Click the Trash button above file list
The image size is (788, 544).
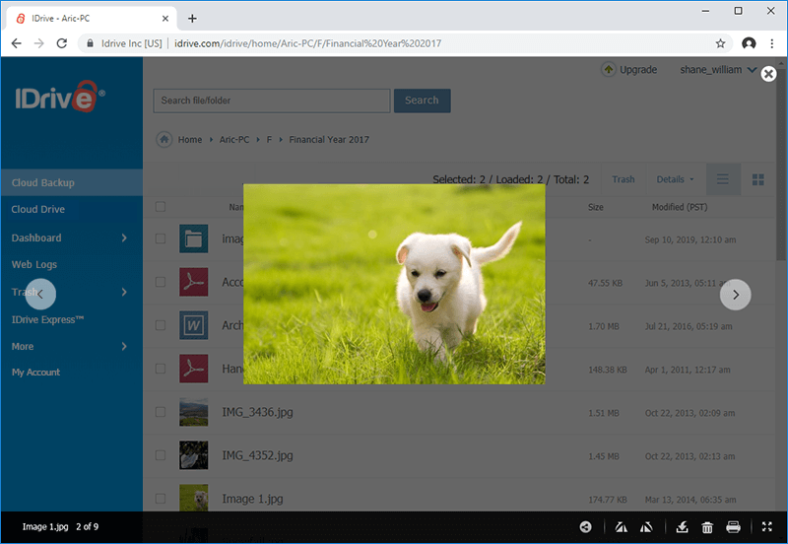pos(624,179)
